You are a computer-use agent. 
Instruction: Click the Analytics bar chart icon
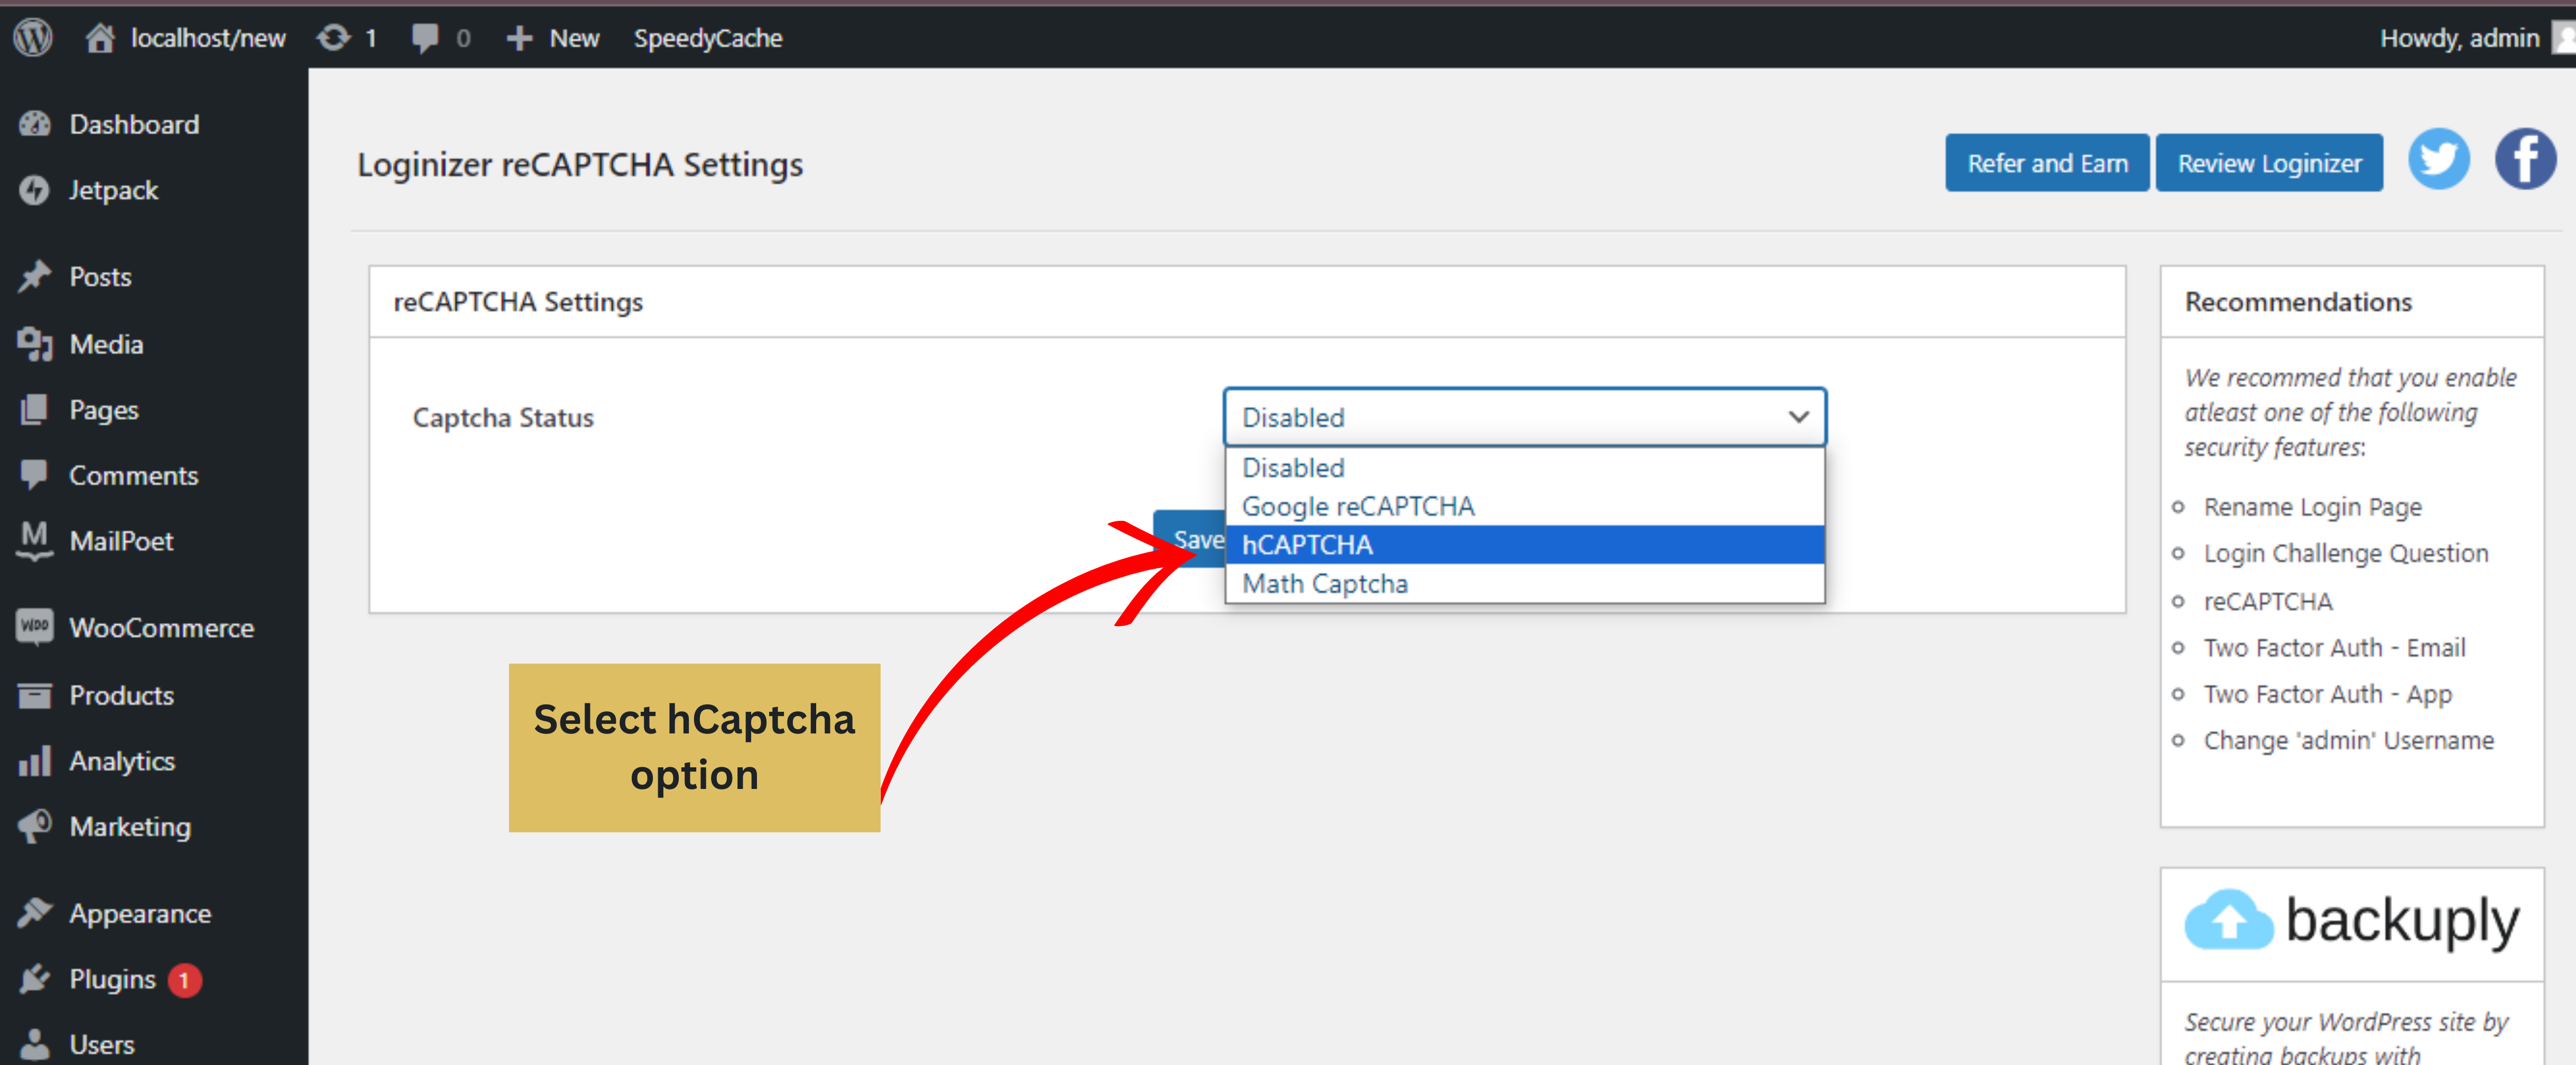34,761
